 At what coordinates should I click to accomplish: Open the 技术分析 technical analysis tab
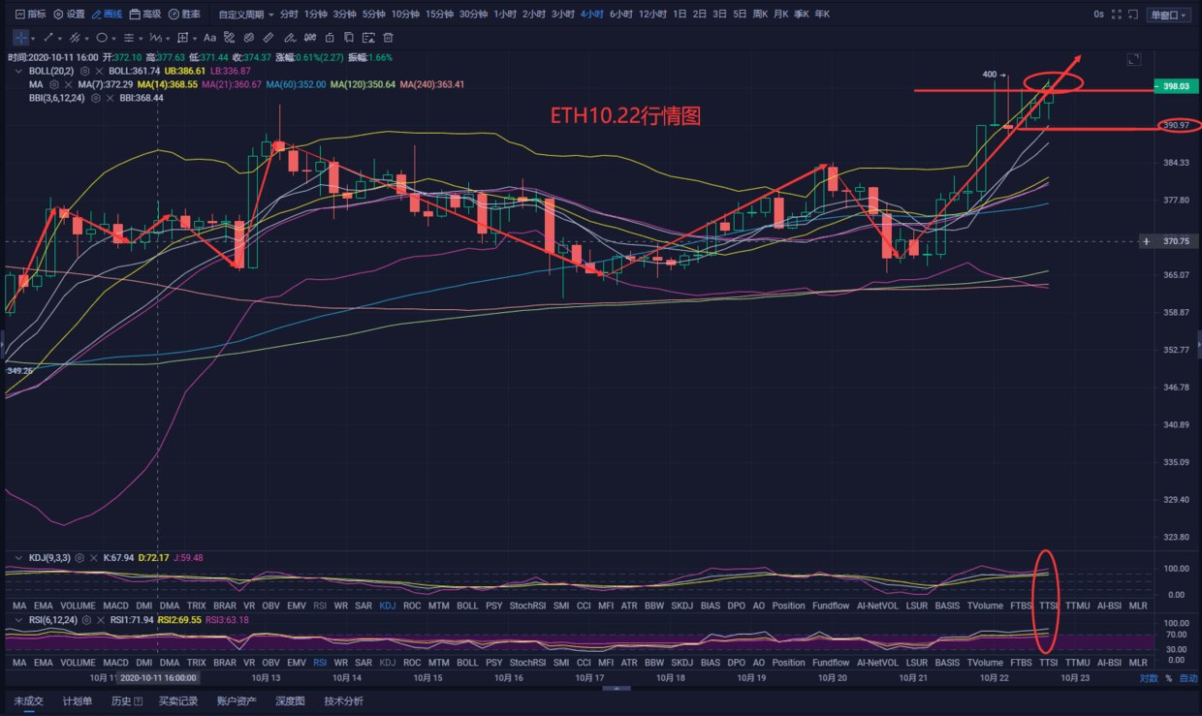click(x=344, y=700)
